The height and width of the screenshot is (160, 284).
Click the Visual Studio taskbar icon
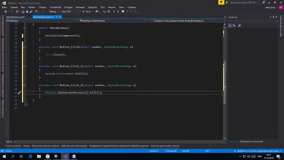(65, 156)
